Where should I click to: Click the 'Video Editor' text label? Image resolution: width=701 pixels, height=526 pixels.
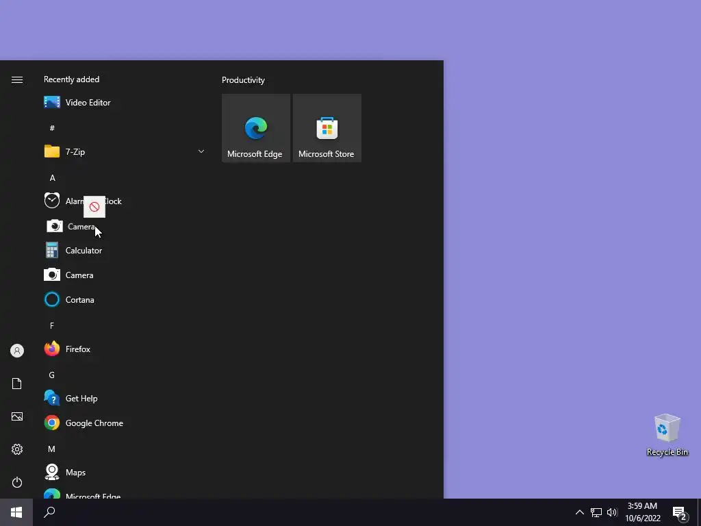tap(88, 103)
